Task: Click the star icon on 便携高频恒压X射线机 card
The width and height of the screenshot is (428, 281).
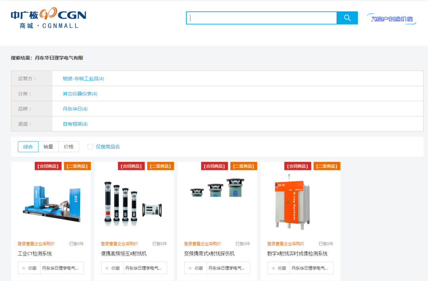Action: [107, 268]
